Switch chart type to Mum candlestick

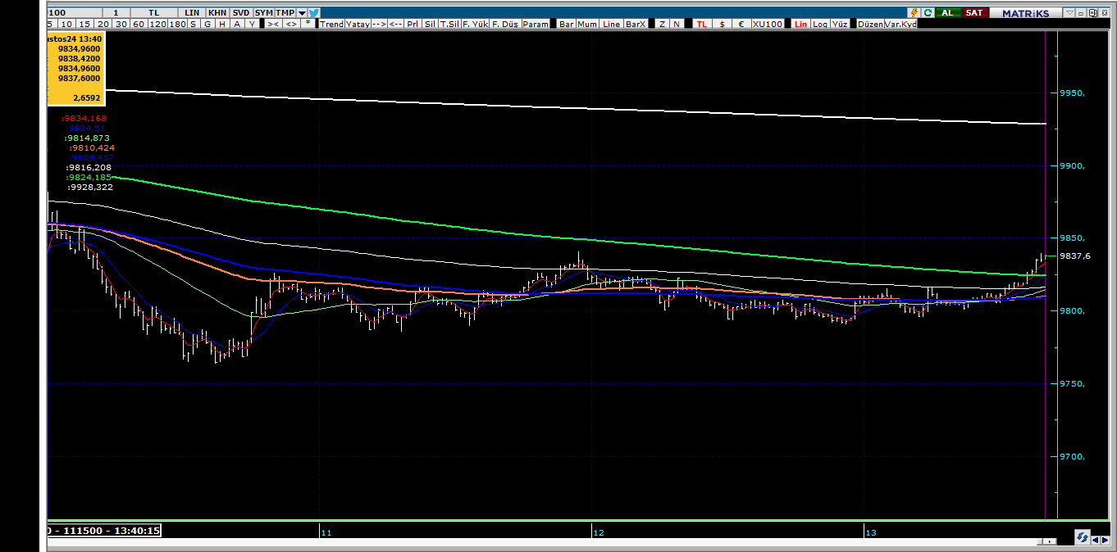(x=587, y=24)
